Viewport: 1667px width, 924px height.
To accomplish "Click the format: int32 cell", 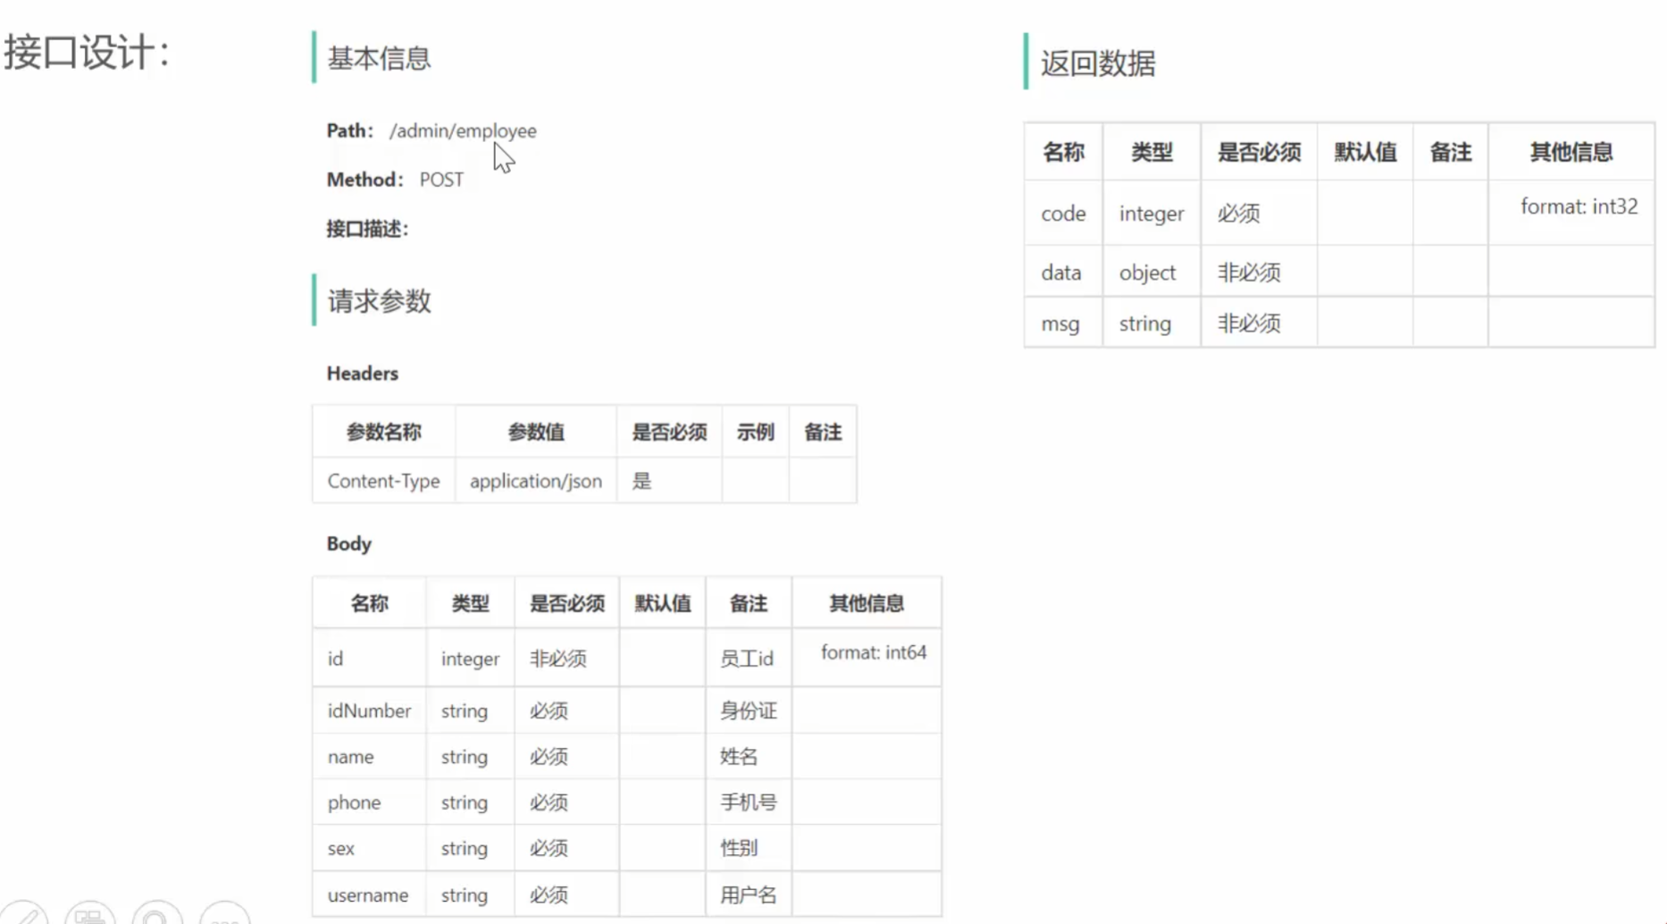I will click(x=1579, y=206).
